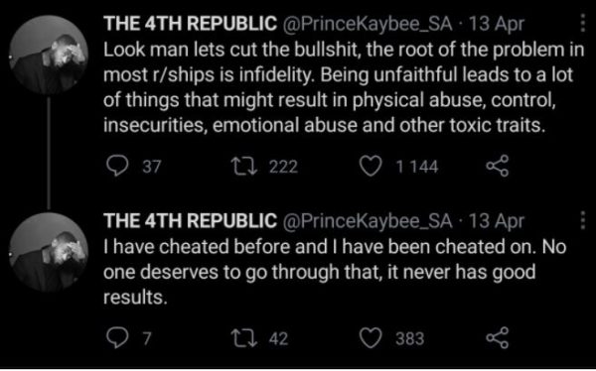Open the more options menu on second tweet

pyautogui.click(x=582, y=220)
